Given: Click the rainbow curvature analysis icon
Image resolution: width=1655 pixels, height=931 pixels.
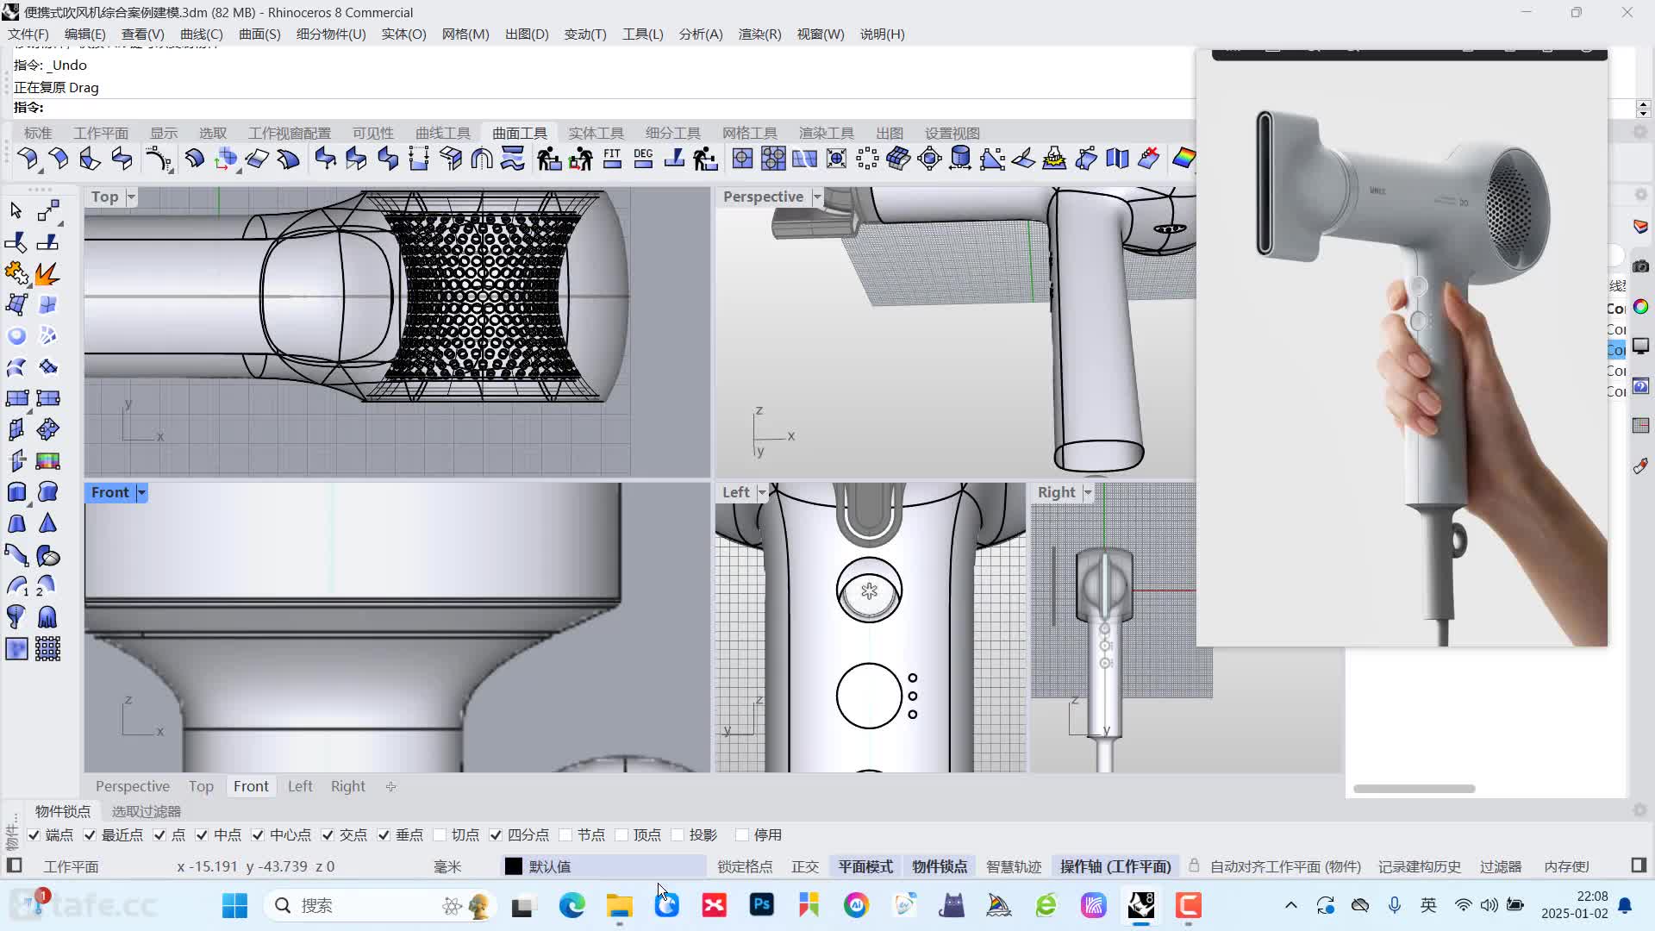Looking at the screenshot, I should pos(1183,159).
